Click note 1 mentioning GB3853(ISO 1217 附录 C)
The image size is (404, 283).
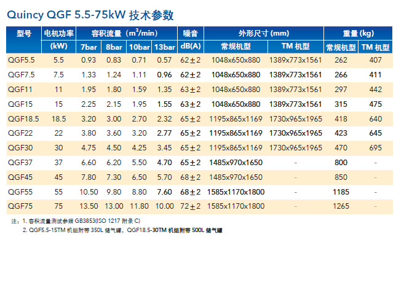click(81, 221)
